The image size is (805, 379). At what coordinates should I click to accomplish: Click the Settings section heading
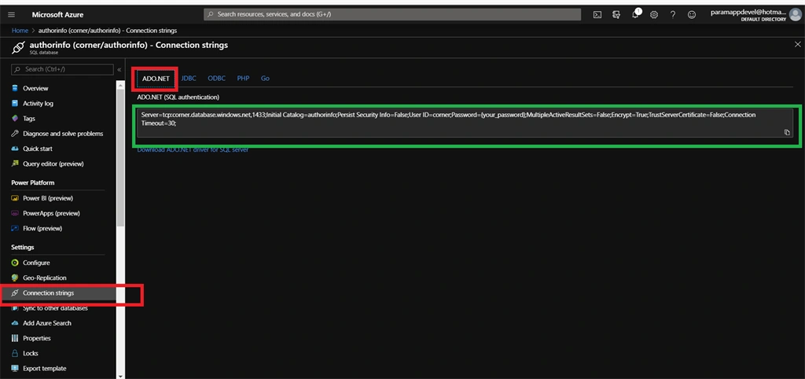23,247
